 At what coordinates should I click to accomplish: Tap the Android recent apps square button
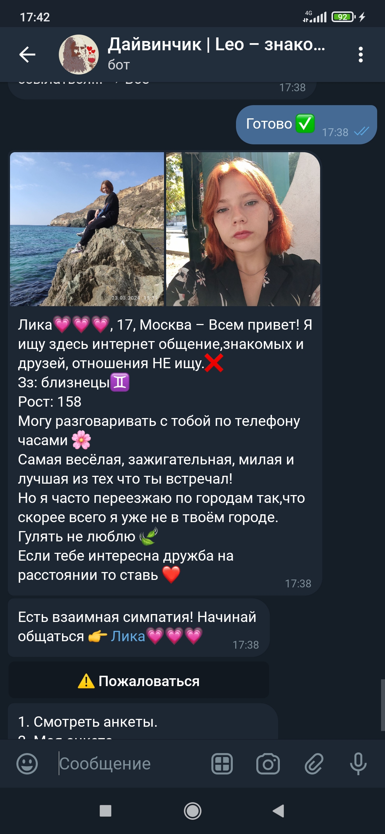(x=106, y=811)
